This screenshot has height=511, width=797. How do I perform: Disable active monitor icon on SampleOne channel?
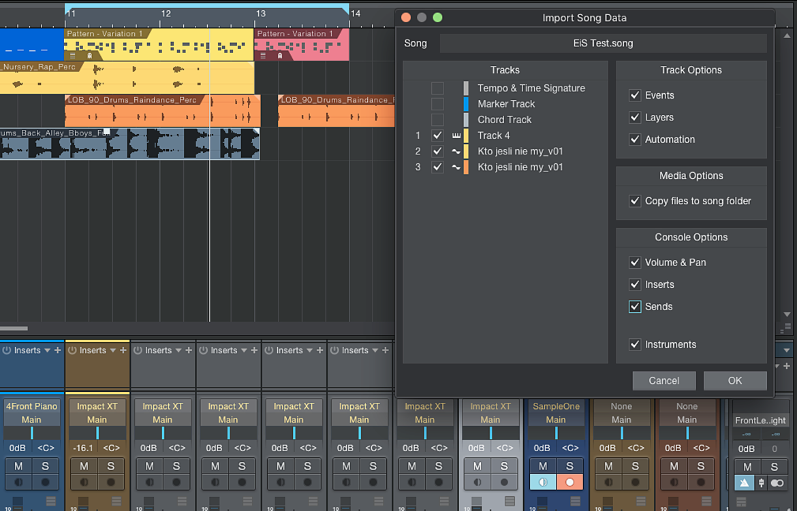click(x=543, y=482)
